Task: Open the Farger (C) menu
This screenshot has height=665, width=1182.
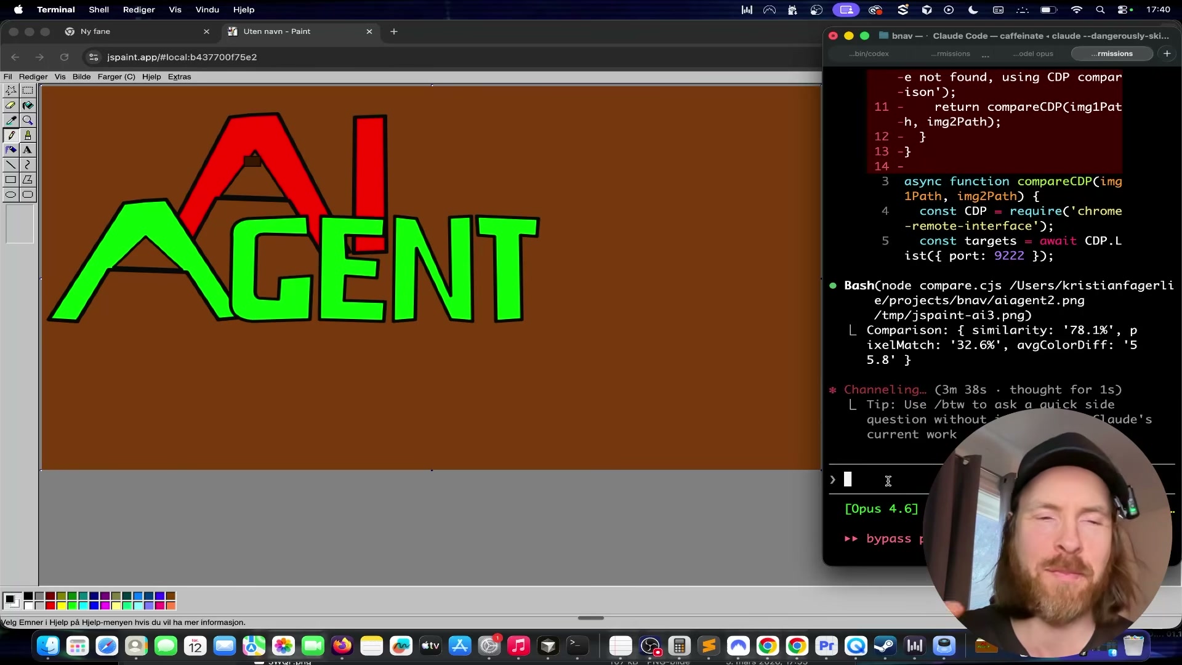Action: tap(116, 77)
